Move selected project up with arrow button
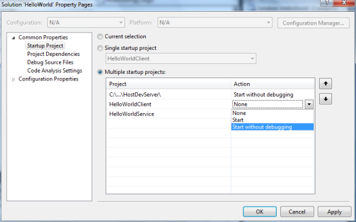The image size is (356, 222). coord(325,84)
